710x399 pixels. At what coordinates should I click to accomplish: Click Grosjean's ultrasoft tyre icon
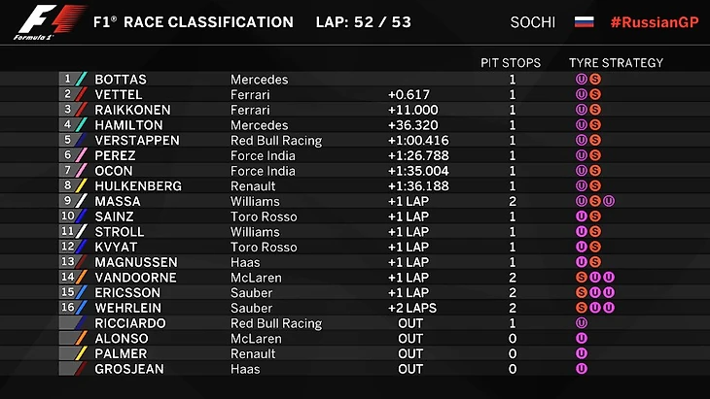pos(582,369)
